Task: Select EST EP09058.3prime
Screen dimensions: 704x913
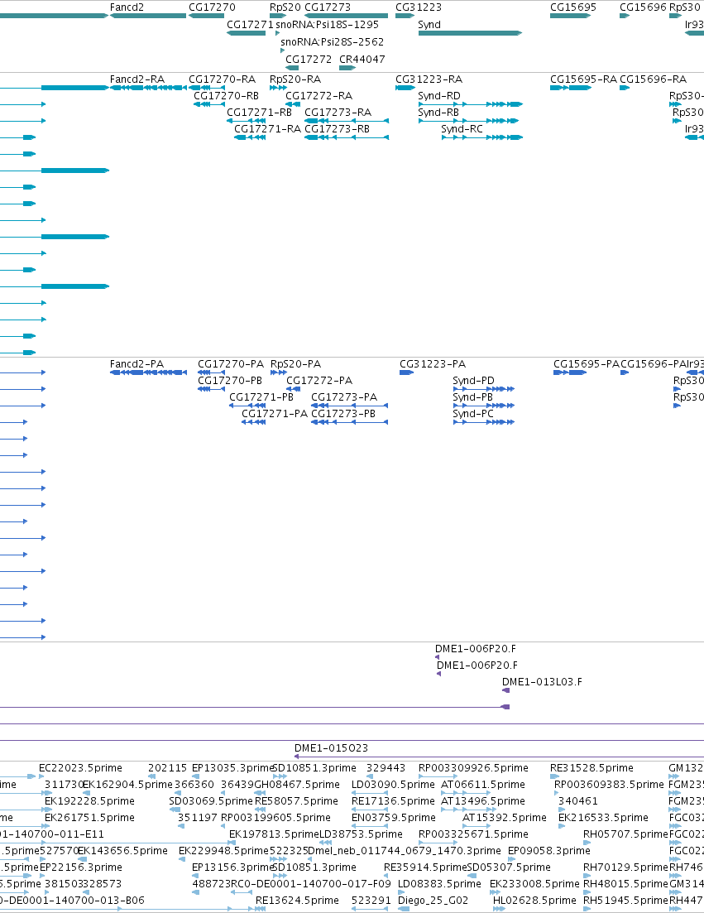Action: click(x=549, y=851)
